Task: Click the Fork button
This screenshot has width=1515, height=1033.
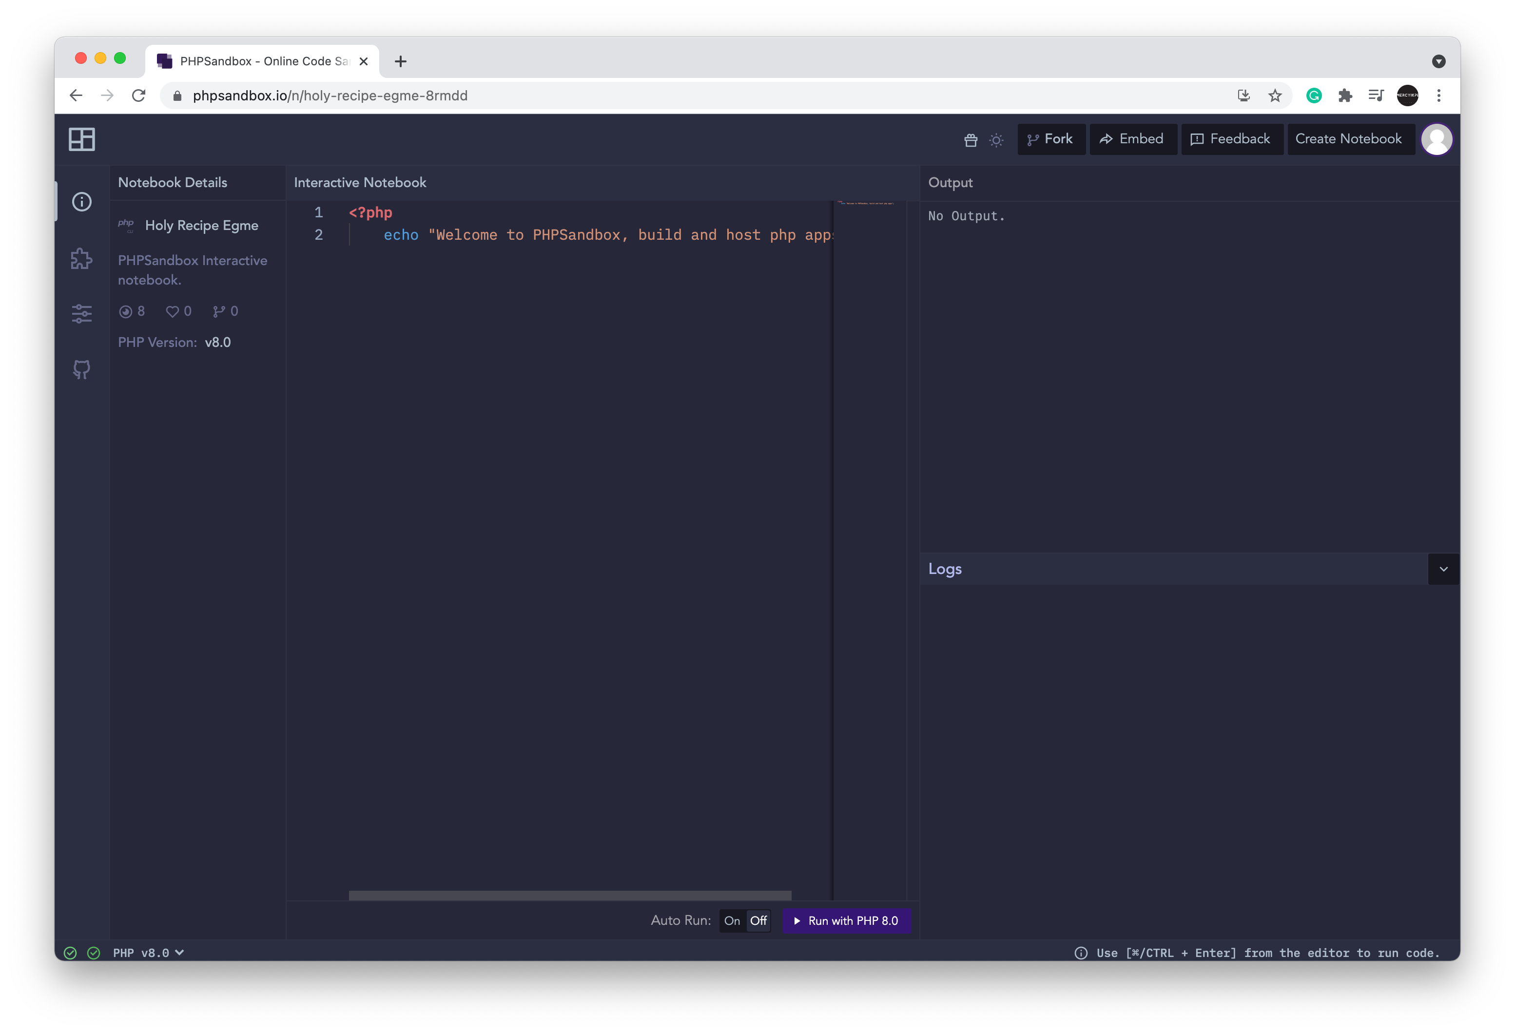Action: [x=1051, y=139]
